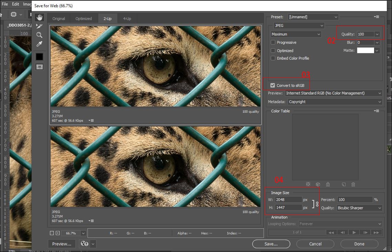
Task: Enable the Optimized checkbox
Action: 273,50
